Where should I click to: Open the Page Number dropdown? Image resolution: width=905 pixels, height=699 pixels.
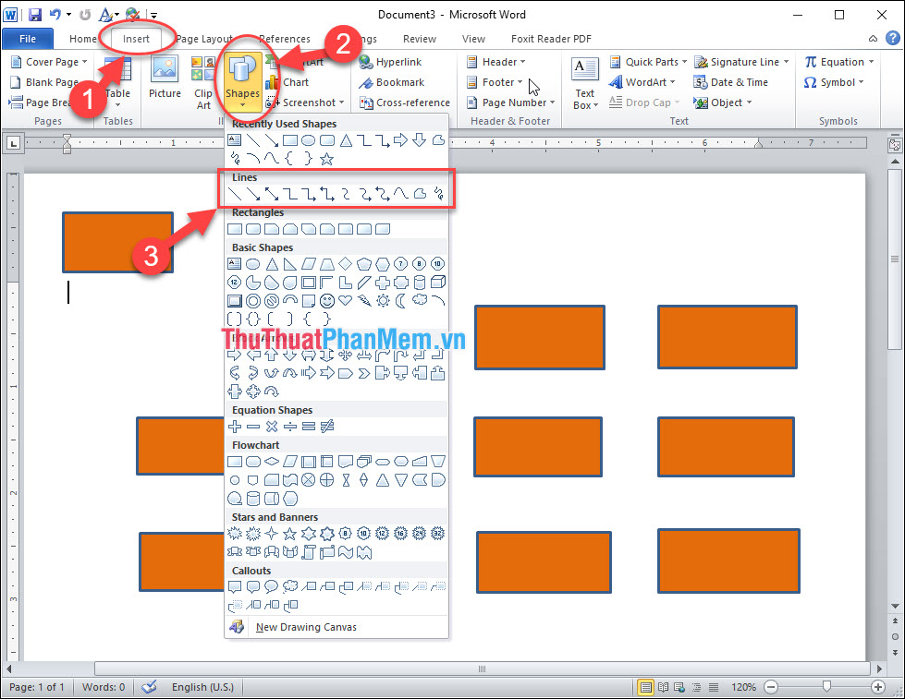coord(511,102)
